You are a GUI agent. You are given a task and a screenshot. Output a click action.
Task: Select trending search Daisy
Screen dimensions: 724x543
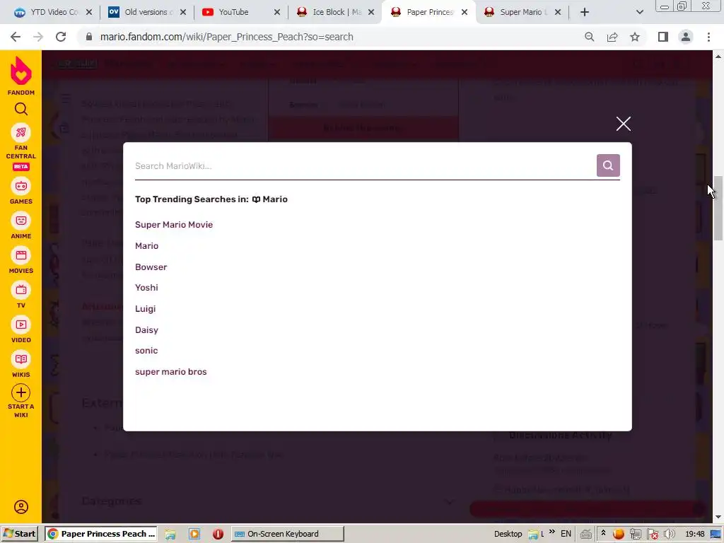(146, 329)
